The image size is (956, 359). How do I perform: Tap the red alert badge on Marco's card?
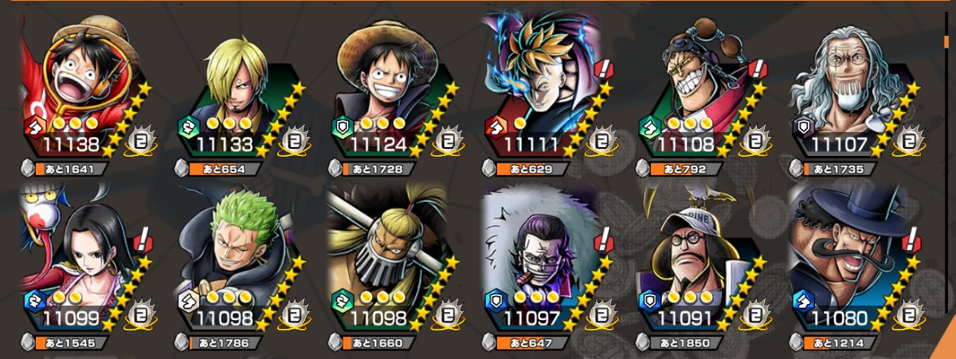[x=605, y=69]
